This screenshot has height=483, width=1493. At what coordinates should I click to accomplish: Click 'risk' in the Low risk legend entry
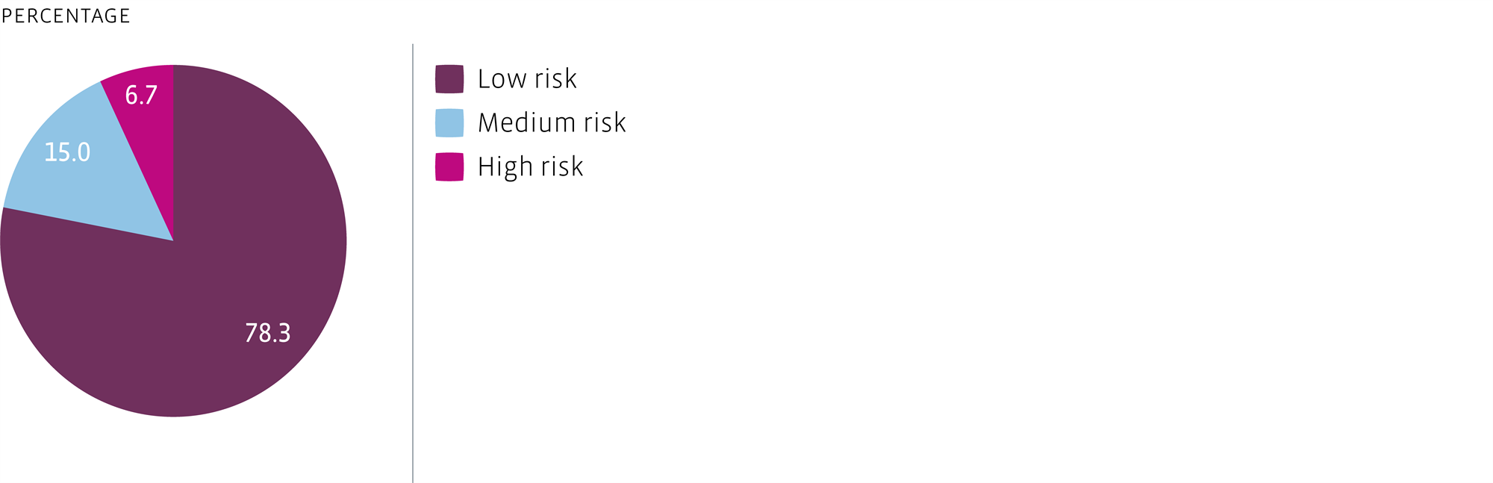tap(555, 79)
